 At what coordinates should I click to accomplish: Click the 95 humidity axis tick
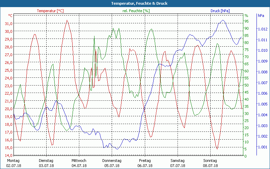point(246,21)
